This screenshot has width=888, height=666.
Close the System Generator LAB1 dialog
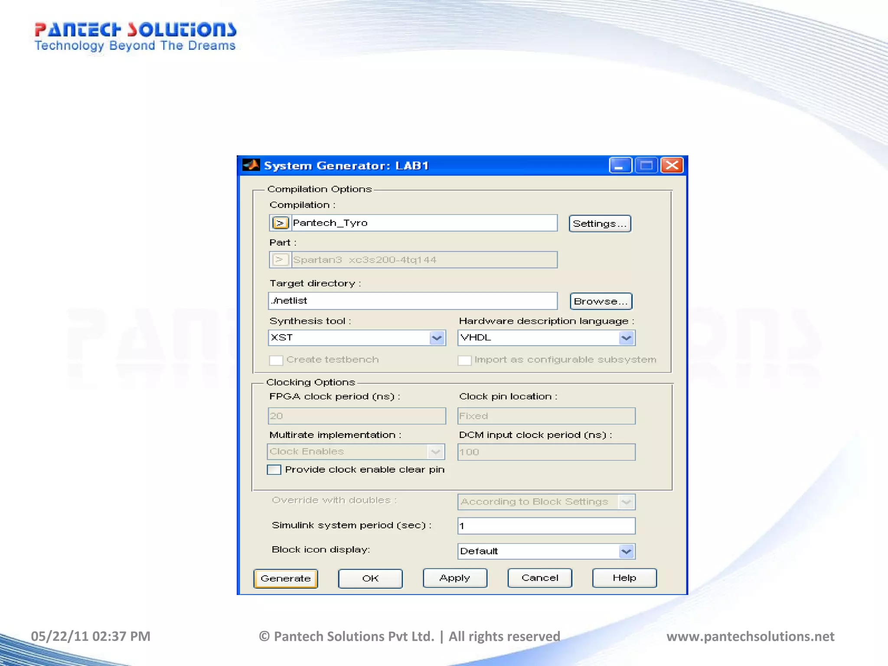[x=672, y=165]
